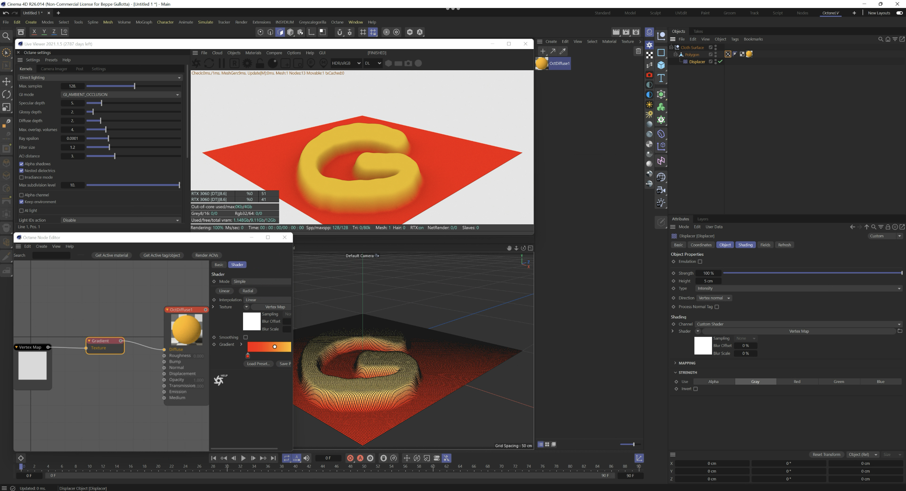This screenshot has height=491, width=906.
Task: Click the record active objects icon
Action: point(350,458)
